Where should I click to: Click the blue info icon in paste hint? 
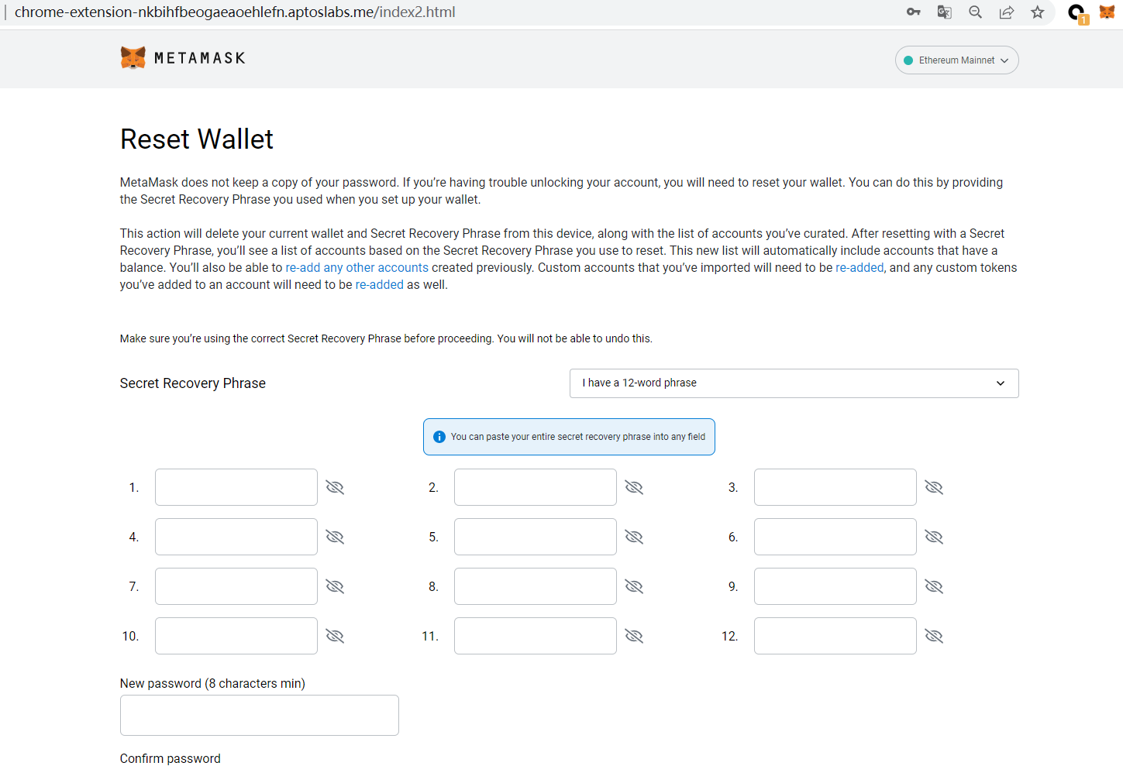click(439, 437)
